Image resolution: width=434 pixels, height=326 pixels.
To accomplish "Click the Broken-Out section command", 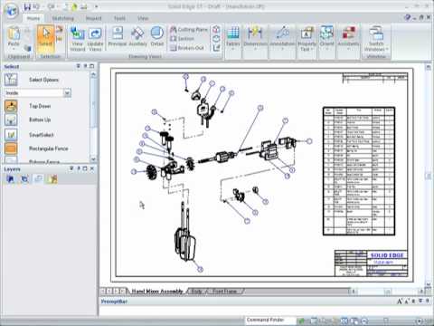I will [187, 48].
